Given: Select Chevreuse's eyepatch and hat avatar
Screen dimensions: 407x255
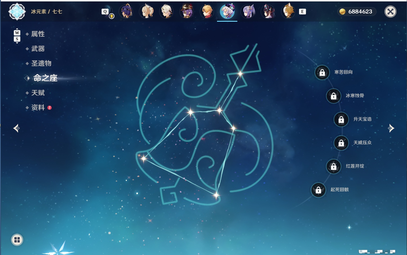Looking at the screenshot, I should tap(187, 12).
